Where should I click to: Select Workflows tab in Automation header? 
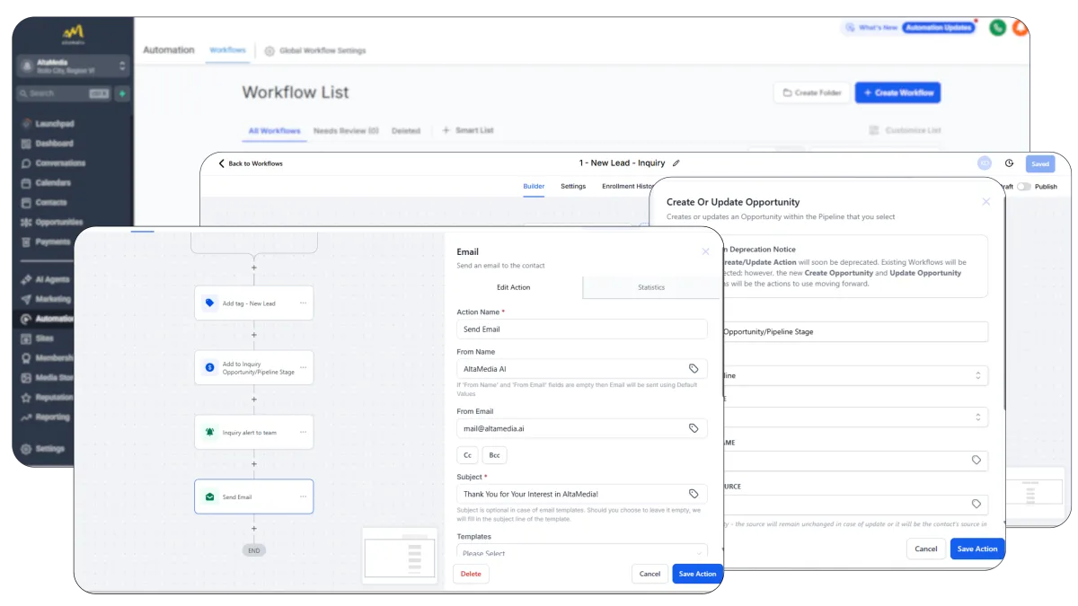[x=227, y=50]
